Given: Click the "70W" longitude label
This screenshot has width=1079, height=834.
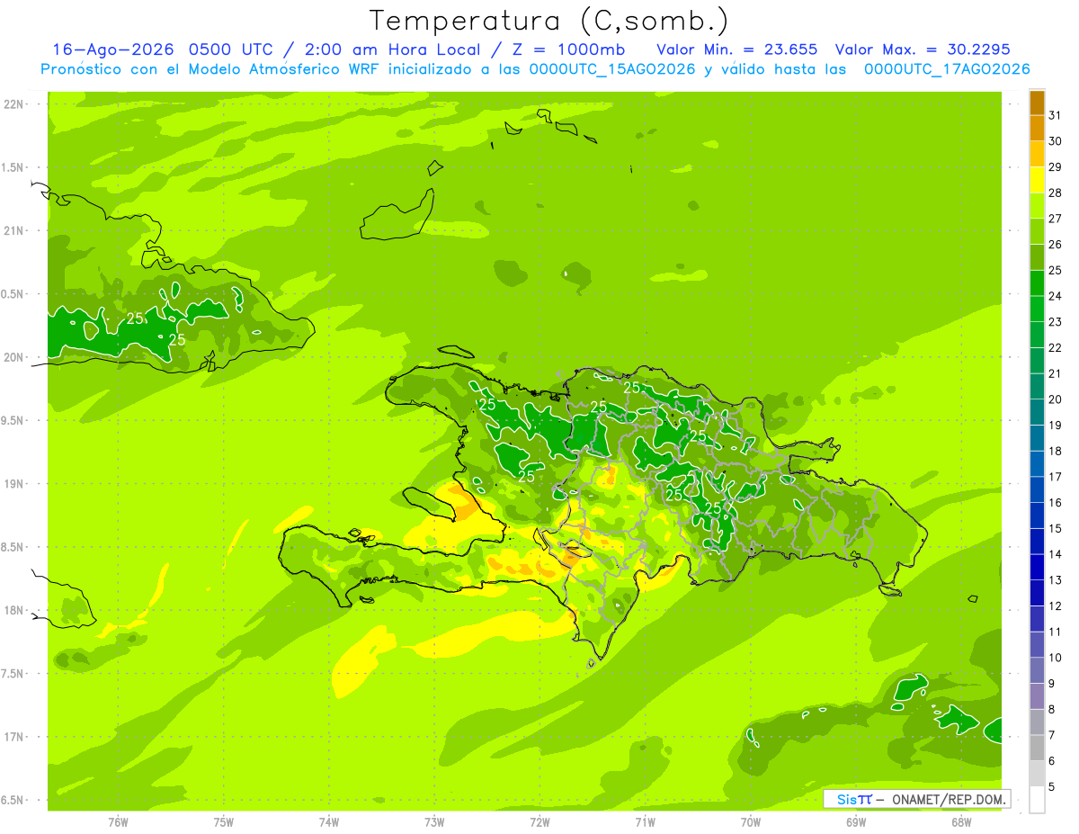Looking at the screenshot, I should [x=751, y=822].
